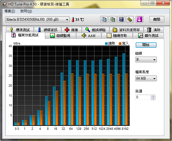
Task: Click the orange write bar at 64
Action: click(72, 99)
